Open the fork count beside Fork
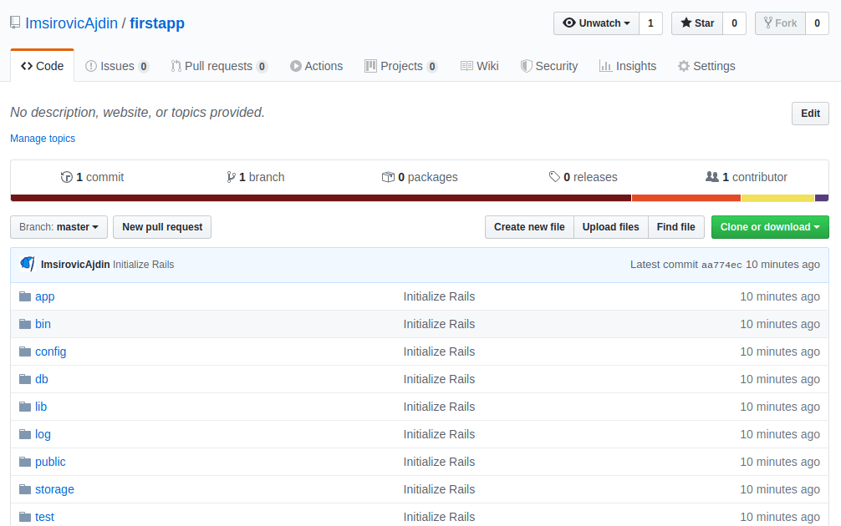 point(817,23)
